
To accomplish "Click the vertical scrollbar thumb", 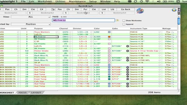I will coord(179,21).
